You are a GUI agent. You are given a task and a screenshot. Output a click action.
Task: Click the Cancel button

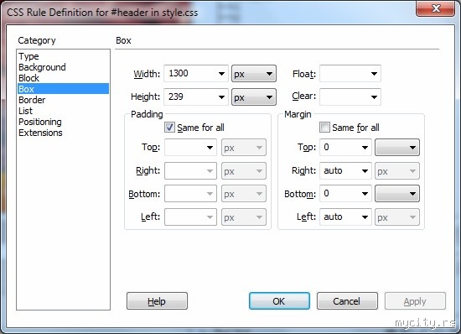click(347, 300)
